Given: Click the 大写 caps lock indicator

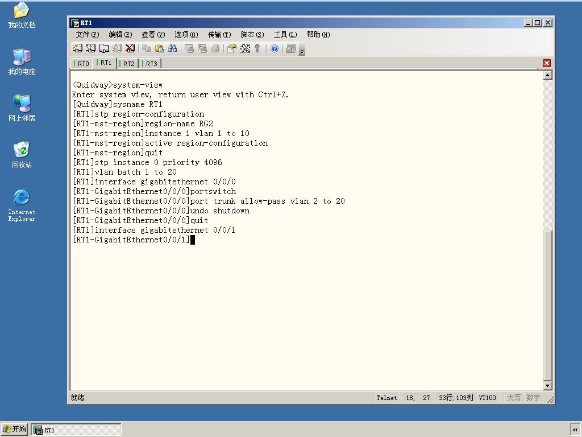Looking at the screenshot, I should [514, 398].
